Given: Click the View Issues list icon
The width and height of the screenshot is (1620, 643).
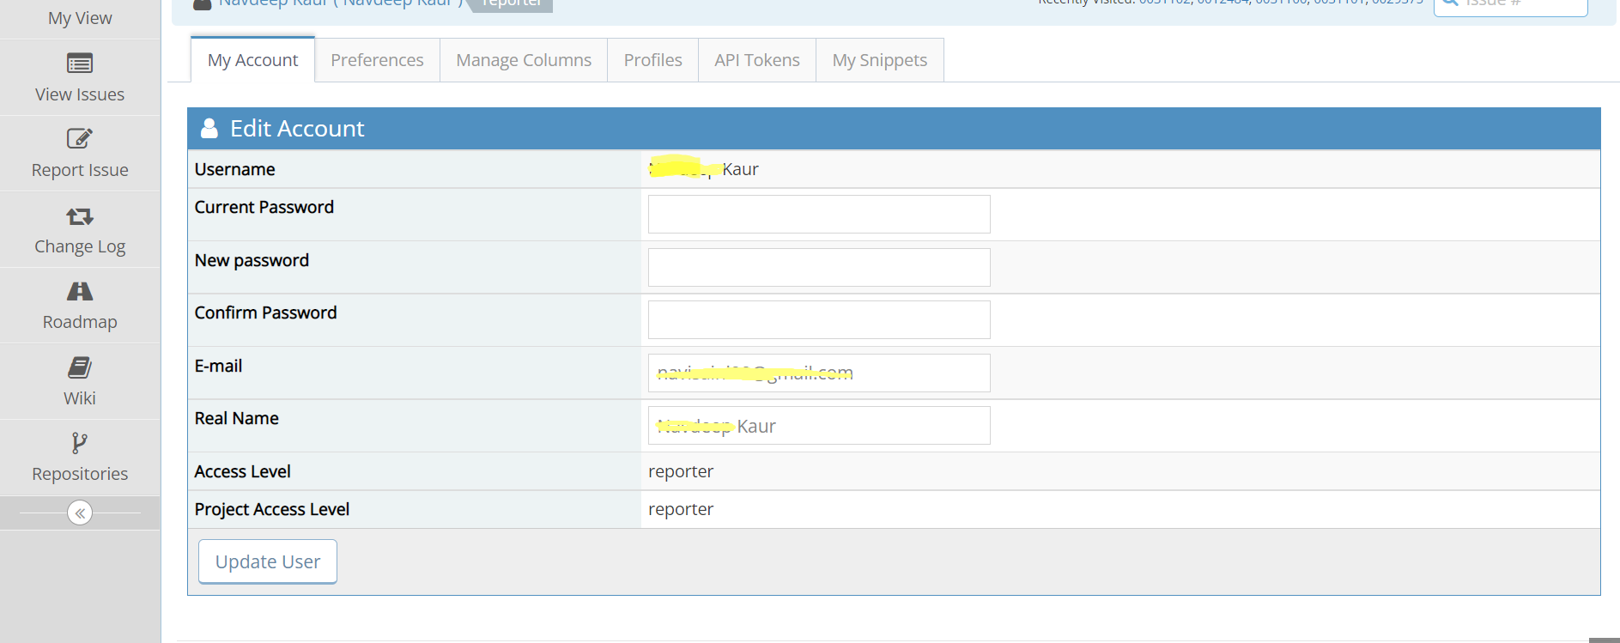Looking at the screenshot, I should click(80, 64).
